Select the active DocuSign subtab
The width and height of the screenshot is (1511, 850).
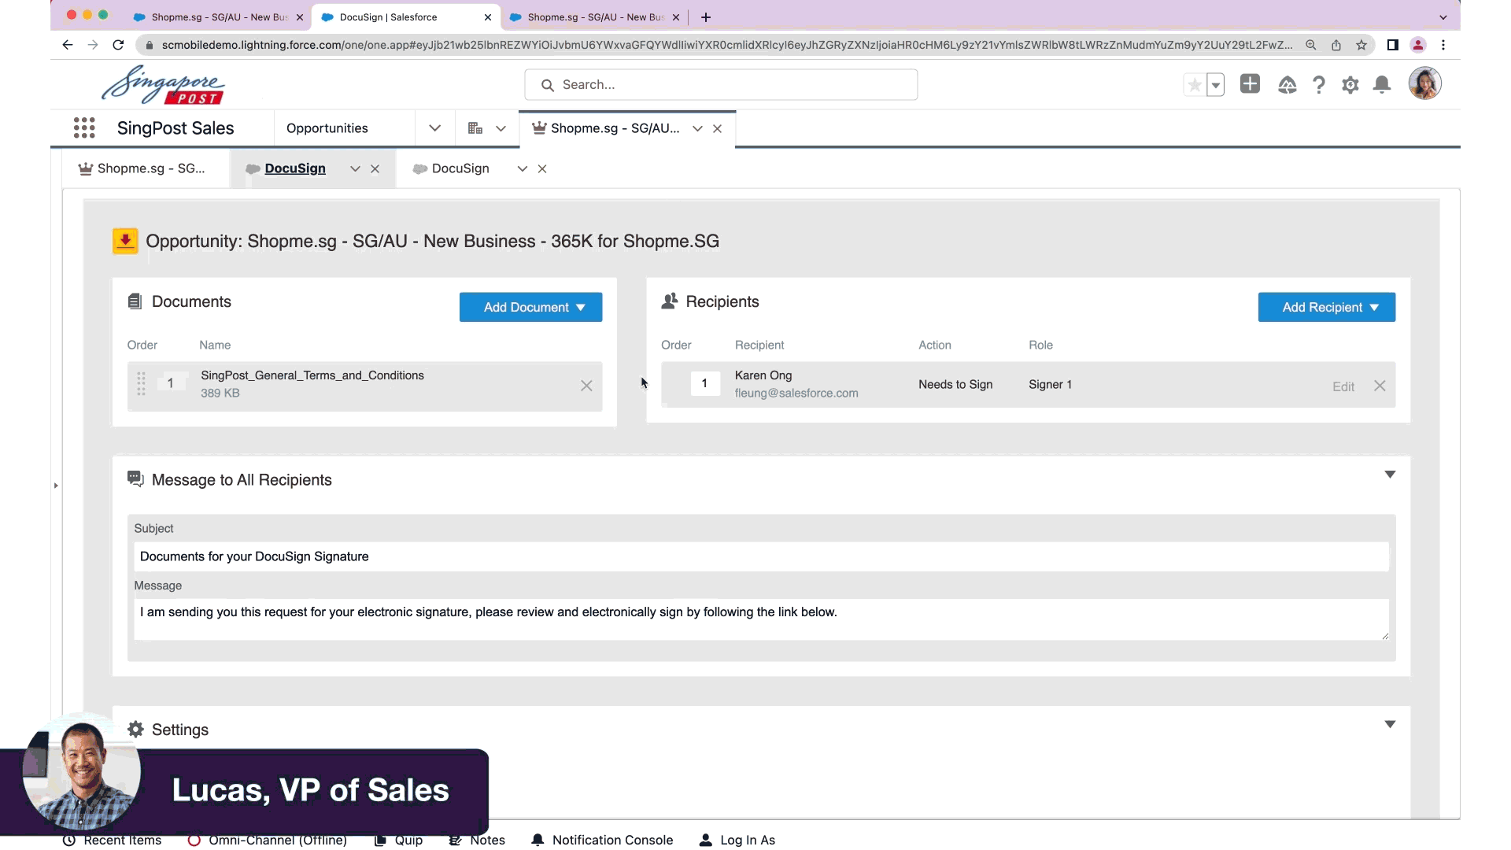coord(294,168)
